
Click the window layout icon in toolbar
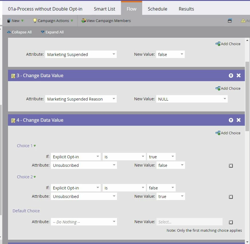pos(230,21)
